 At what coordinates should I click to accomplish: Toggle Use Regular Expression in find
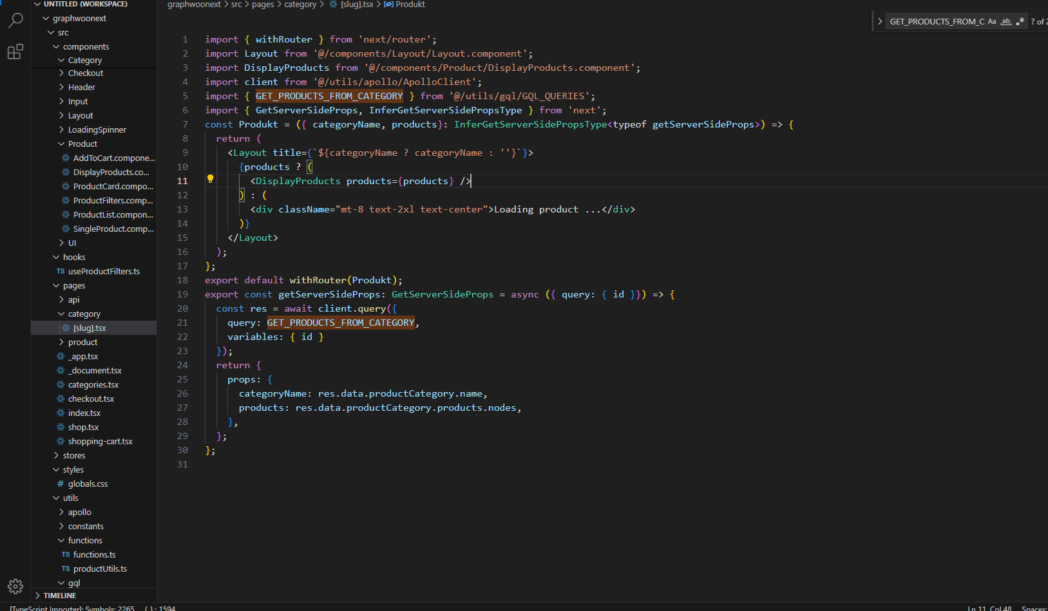[x=1020, y=22]
